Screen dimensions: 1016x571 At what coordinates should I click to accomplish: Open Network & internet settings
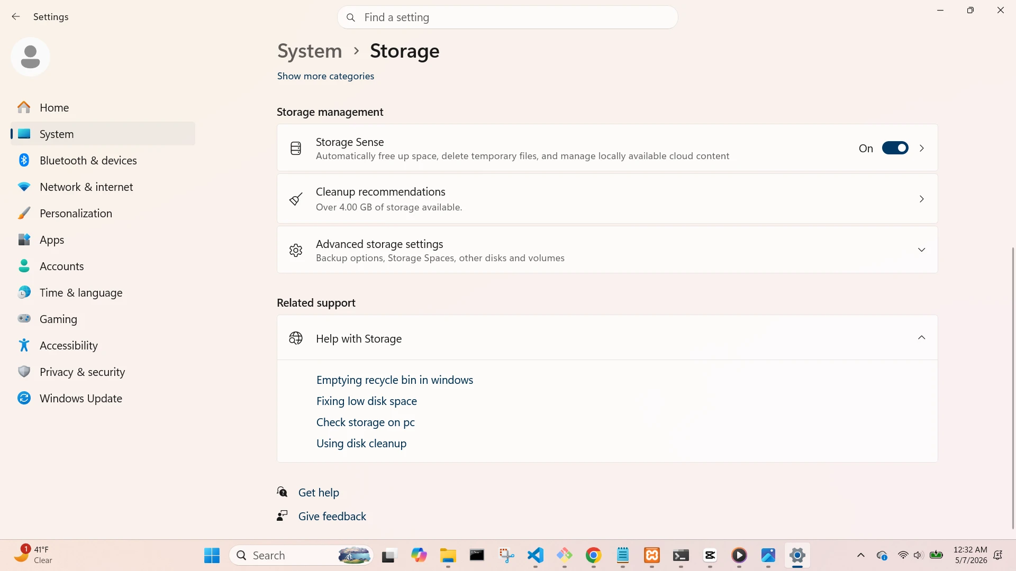(103, 187)
